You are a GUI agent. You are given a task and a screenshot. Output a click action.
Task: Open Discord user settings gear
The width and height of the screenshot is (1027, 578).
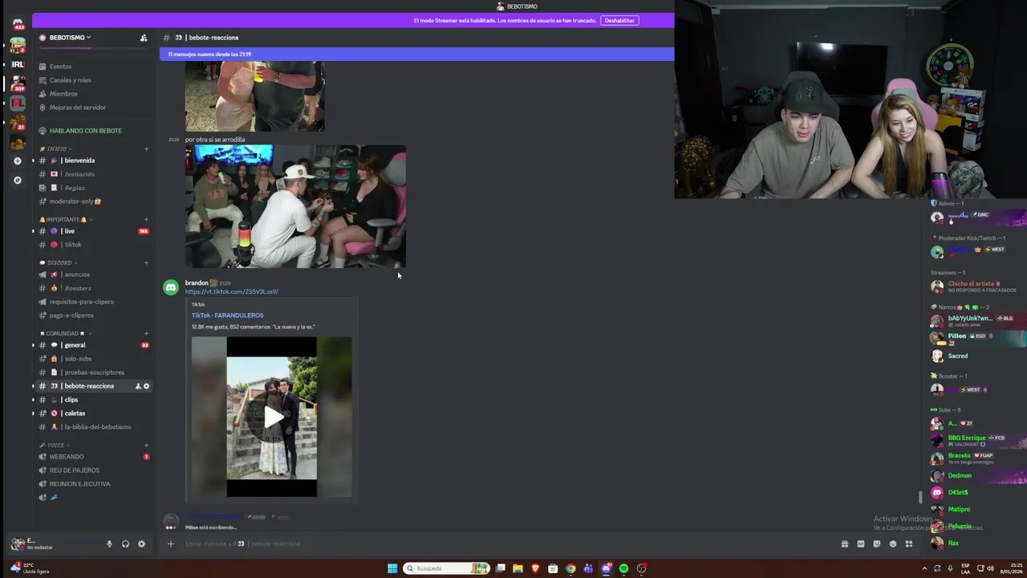tap(141, 543)
